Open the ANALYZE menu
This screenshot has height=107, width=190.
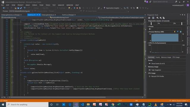tap(61, 5)
